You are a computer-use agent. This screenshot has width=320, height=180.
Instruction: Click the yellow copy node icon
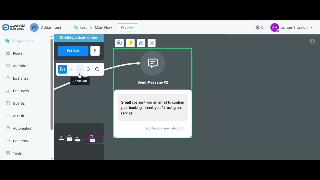pos(130,43)
